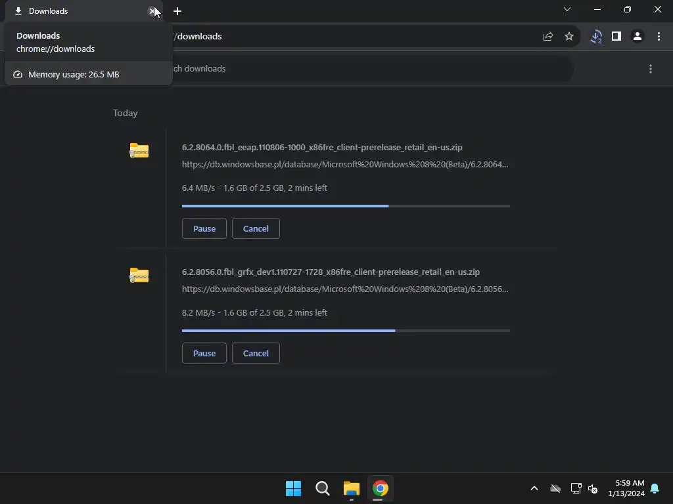Viewport: 673px width, 504px height.
Task: Click the muted volume tray icon
Action: click(x=593, y=488)
